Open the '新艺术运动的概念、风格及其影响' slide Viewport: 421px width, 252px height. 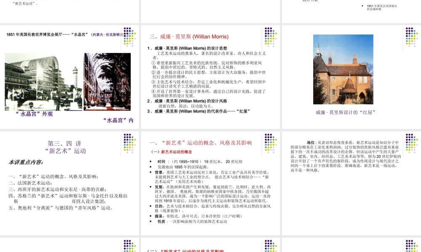[210, 183]
